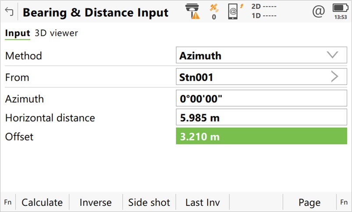Open the Method Azimuth combo box
This screenshot has height=212, width=352.
pyautogui.click(x=254, y=55)
